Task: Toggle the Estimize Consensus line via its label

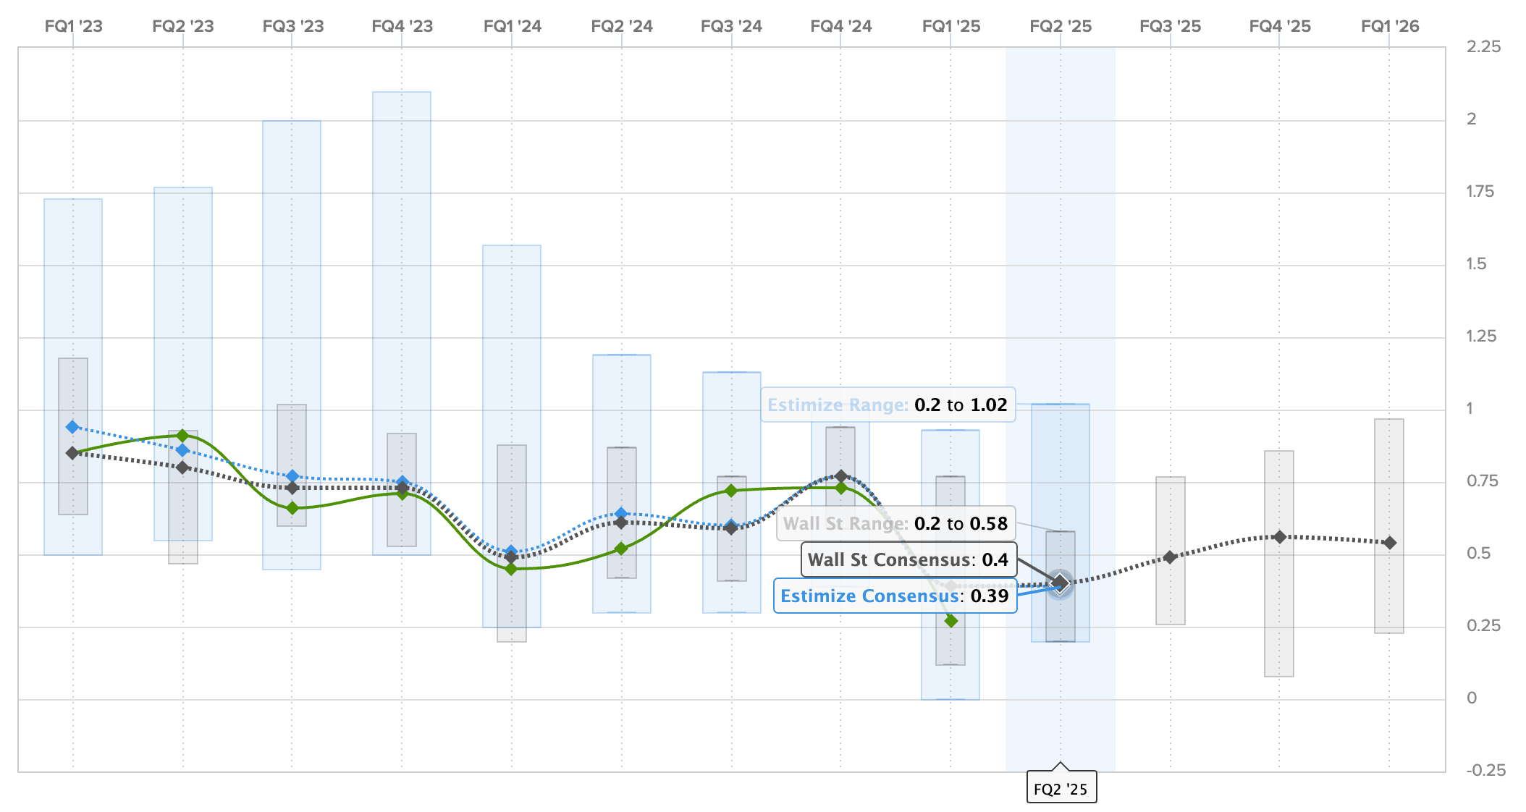Action: coord(895,596)
